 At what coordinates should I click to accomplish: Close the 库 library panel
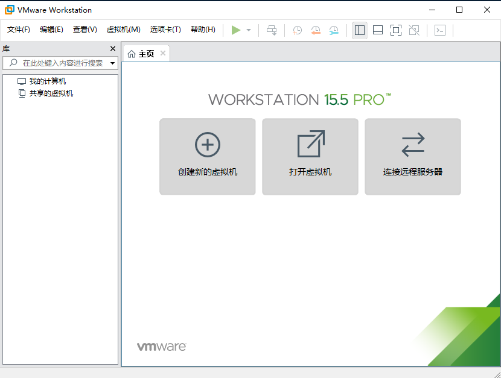[113, 48]
